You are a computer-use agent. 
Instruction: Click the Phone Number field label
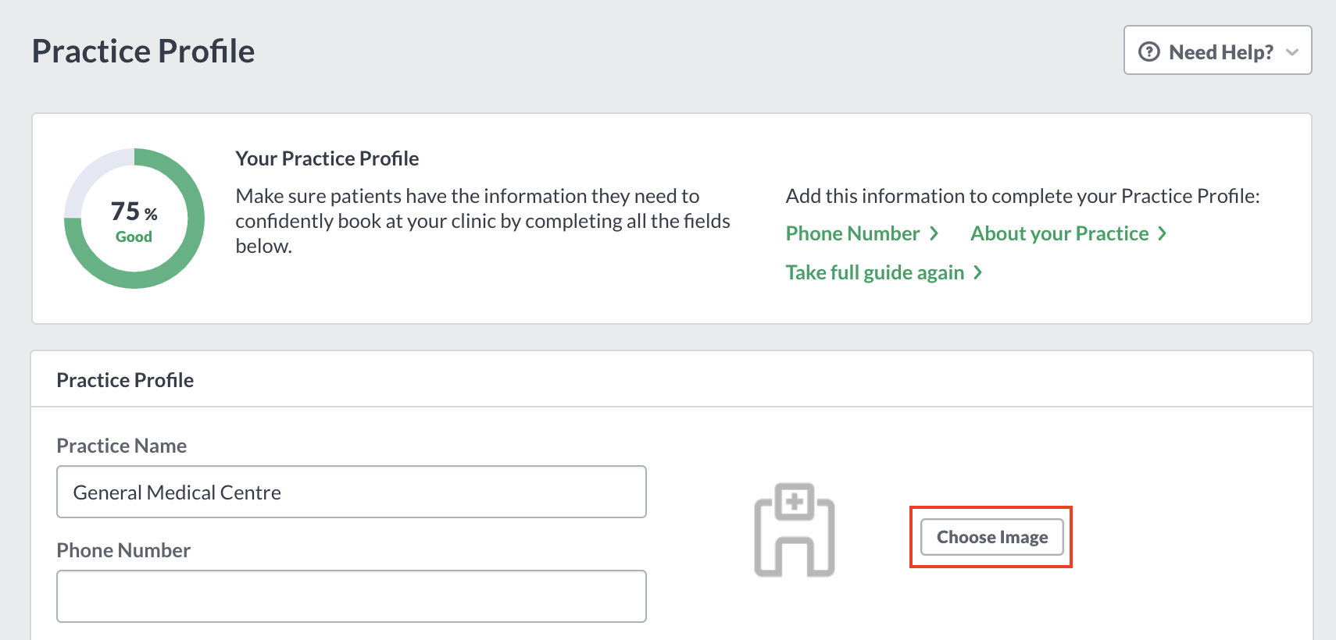tap(123, 550)
